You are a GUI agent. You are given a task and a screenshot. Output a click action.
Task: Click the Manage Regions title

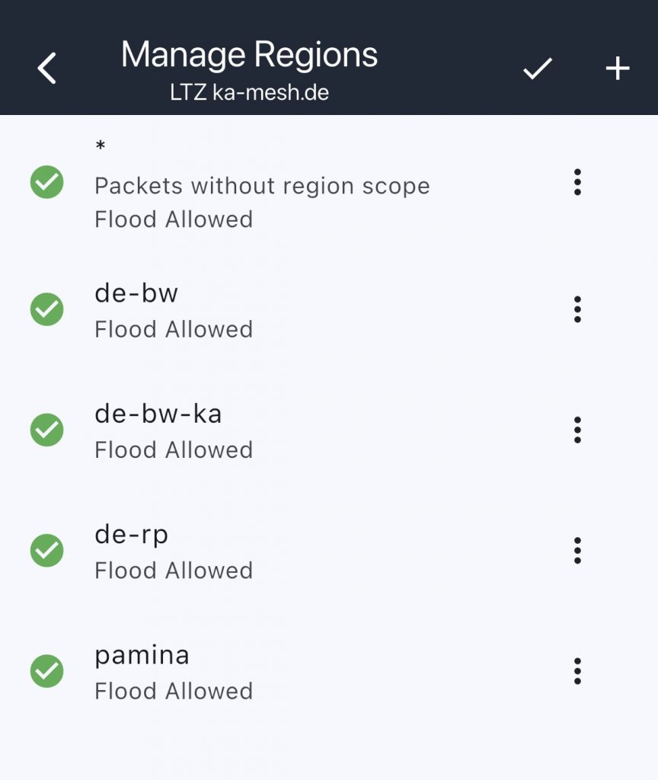[x=249, y=55]
